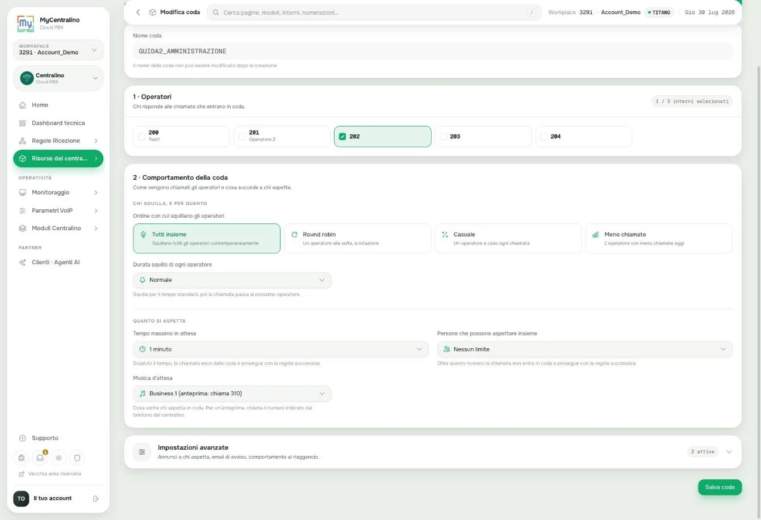Click the Clienti Agenti AI sparkle icon

tap(23, 263)
